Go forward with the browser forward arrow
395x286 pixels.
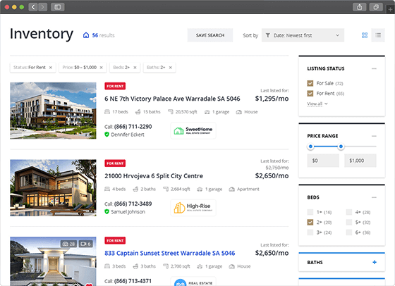click(42, 7)
